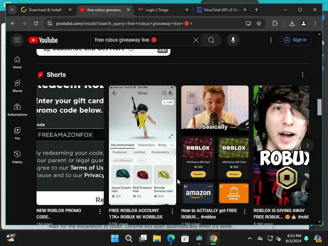This screenshot has height=246, width=328.
Task: Bookmark this page with the star
Action: (259, 23)
